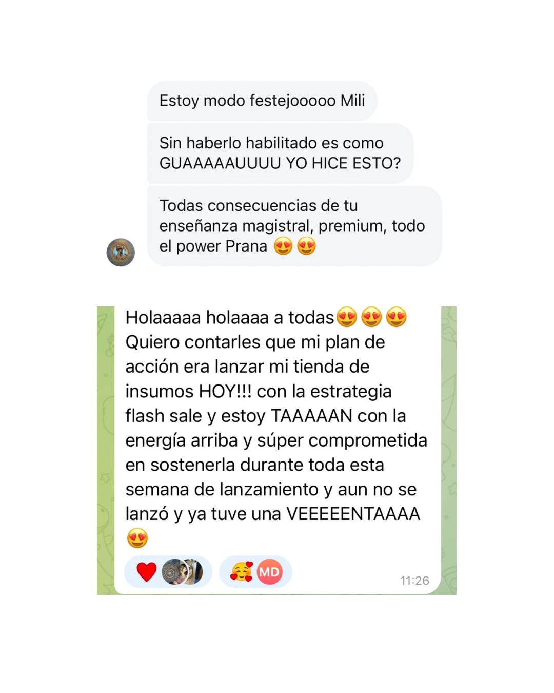Select last heart-eyes emoji on the greeting line

[396, 317]
